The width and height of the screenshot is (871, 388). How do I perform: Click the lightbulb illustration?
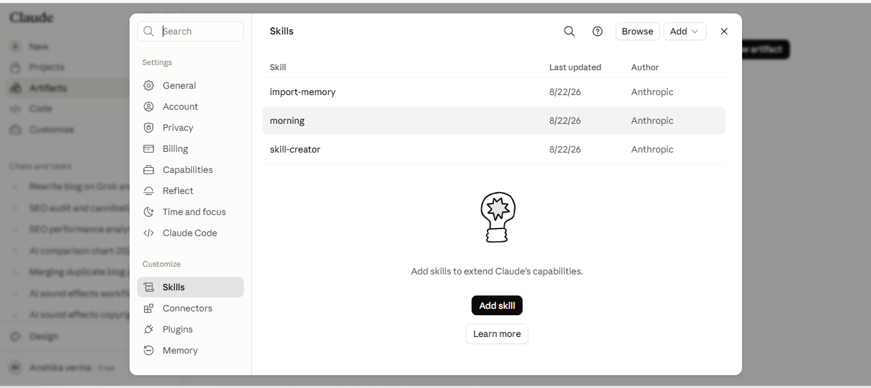tap(497, 217)
